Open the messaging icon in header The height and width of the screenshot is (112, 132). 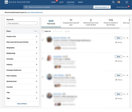[x=113, y=2]
